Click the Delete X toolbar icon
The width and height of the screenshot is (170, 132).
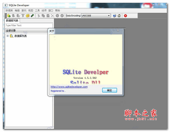(x=53, y=16)
